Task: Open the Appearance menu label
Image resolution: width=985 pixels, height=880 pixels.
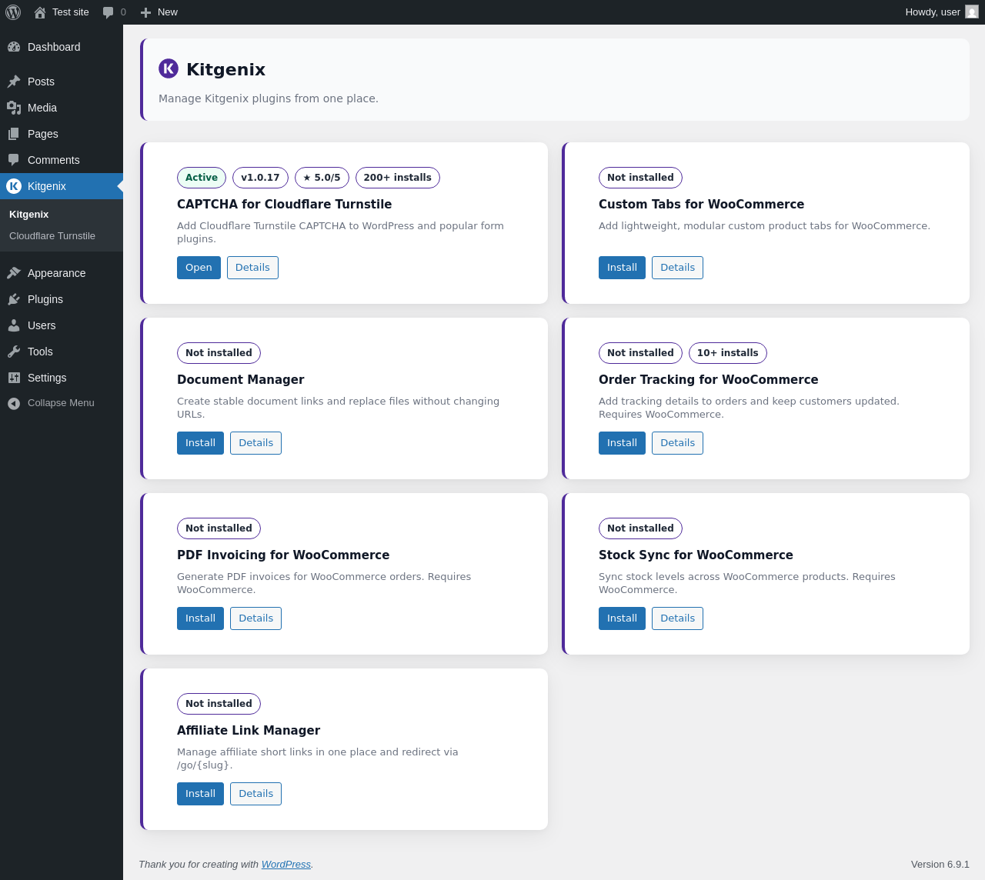Action: pos(57,273)
